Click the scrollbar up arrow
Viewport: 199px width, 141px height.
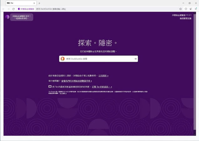tap(195, 13)
